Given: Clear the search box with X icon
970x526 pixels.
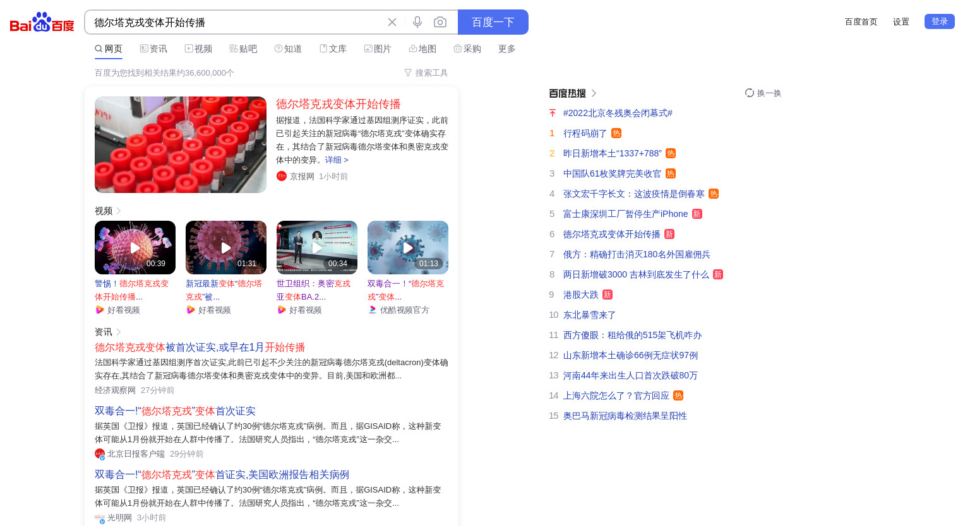Looking at the screenshot, I should pyautogui.click(x=392, y=22).
